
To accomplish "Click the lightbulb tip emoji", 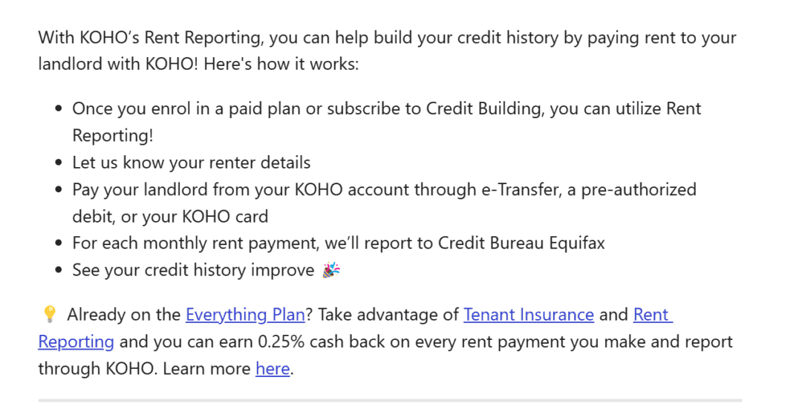I will 49,314.
